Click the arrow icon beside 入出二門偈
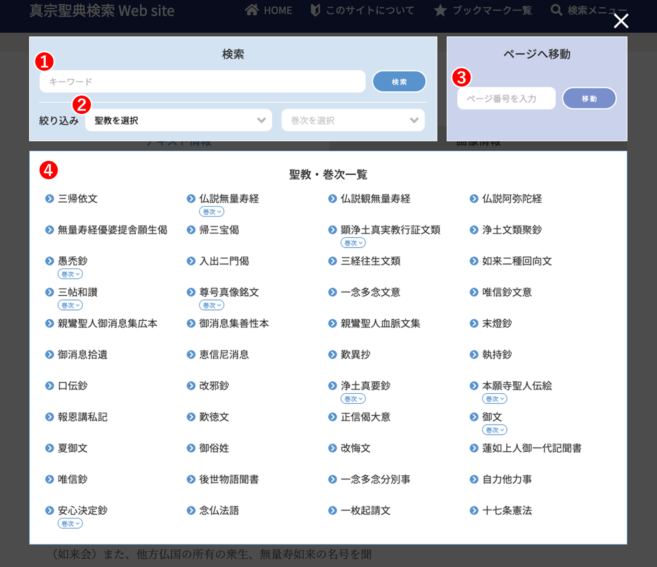 coord(191,261)
